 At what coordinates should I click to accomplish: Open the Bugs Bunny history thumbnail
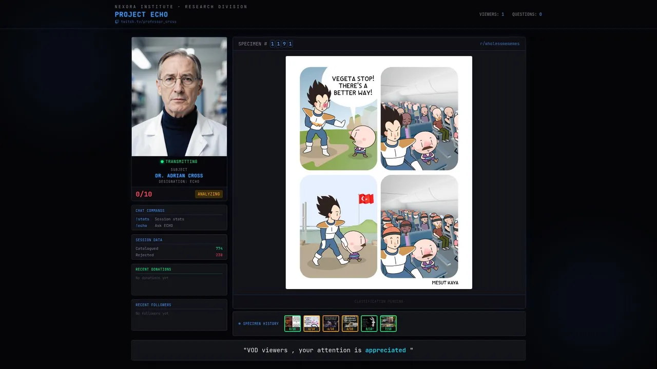pyautogui.click(x=369, y=323)
